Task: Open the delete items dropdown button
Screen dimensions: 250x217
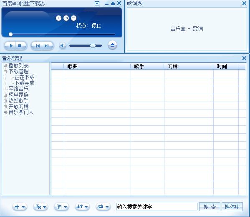Action: coord(40,207)
